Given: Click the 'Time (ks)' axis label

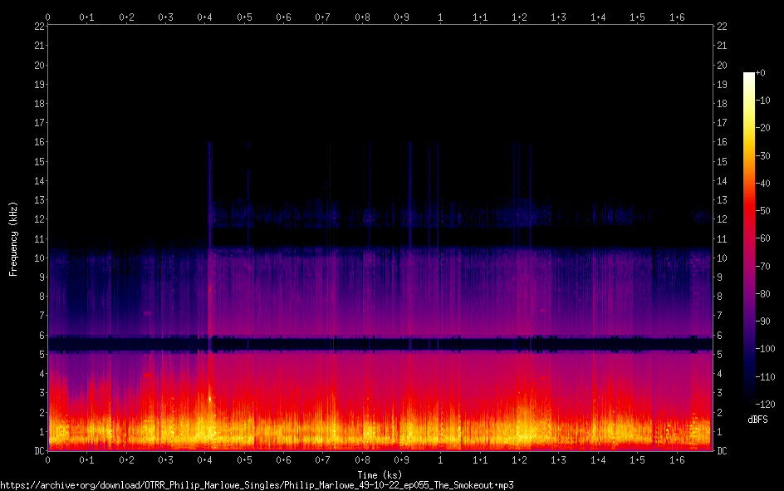Looking at the screenshot, I should pyautogui.click(x=380, y=474).
